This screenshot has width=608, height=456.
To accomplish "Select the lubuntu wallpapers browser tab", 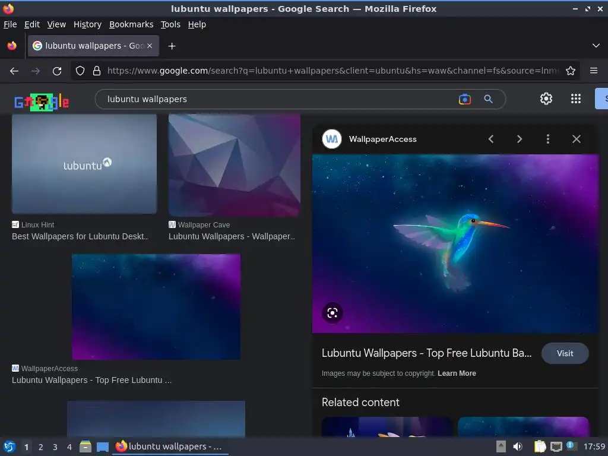I will coord(93,46).
